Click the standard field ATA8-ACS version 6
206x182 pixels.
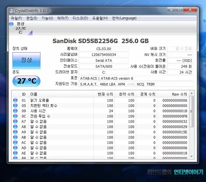[136, 78]
